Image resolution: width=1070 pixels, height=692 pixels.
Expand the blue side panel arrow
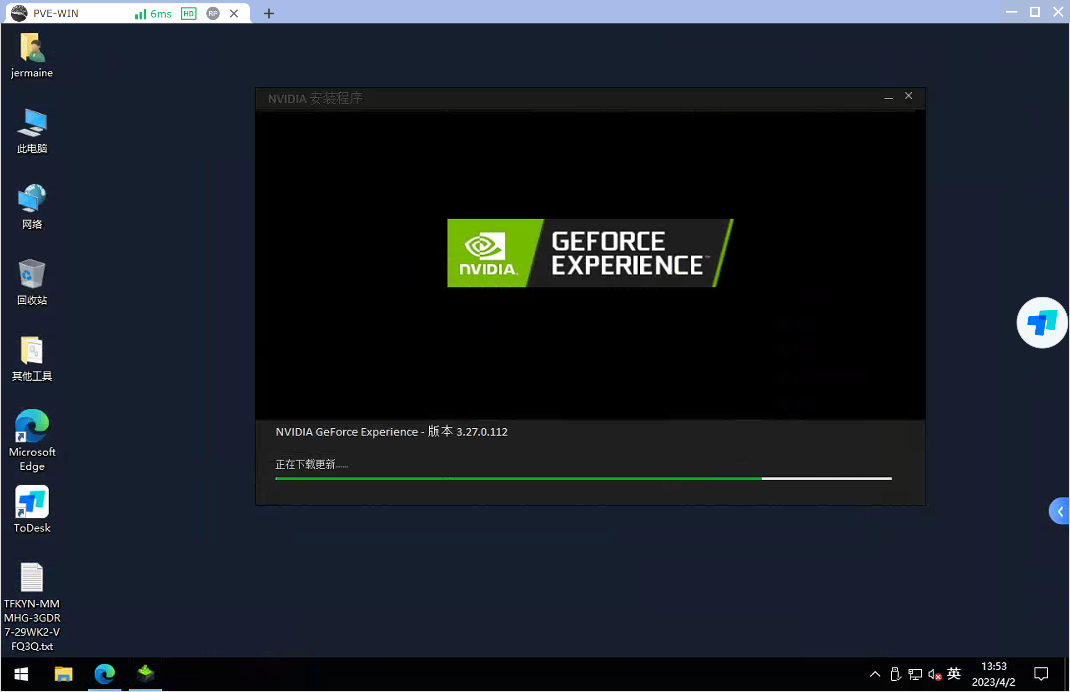[1060, 511]
